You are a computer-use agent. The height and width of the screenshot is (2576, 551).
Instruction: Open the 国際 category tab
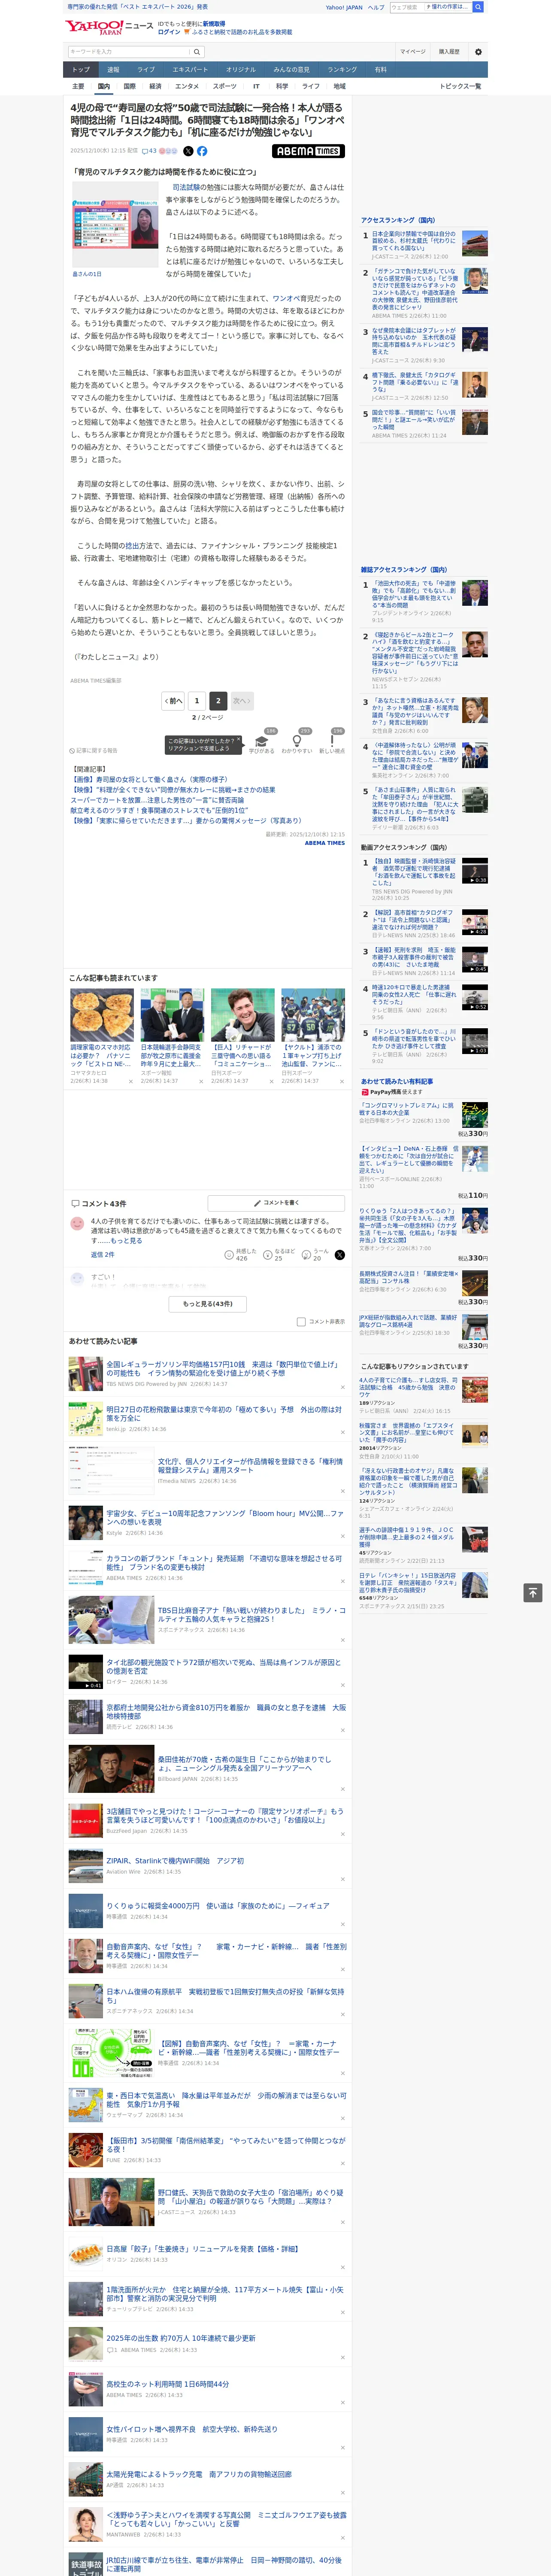[x=129, y=86]
